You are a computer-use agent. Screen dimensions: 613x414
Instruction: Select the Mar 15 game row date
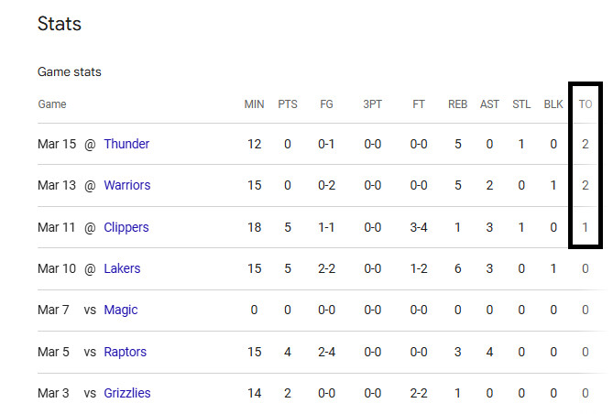[57, 144]
